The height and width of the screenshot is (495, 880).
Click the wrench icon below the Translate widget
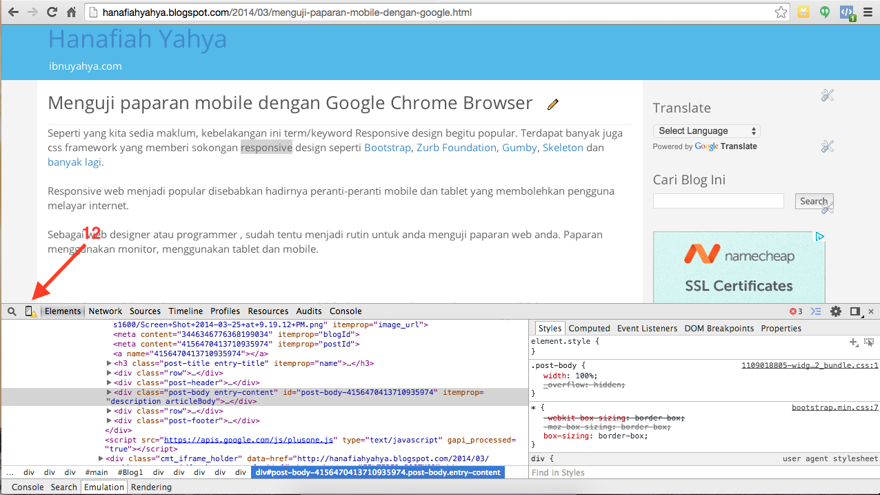coord(828,146)
